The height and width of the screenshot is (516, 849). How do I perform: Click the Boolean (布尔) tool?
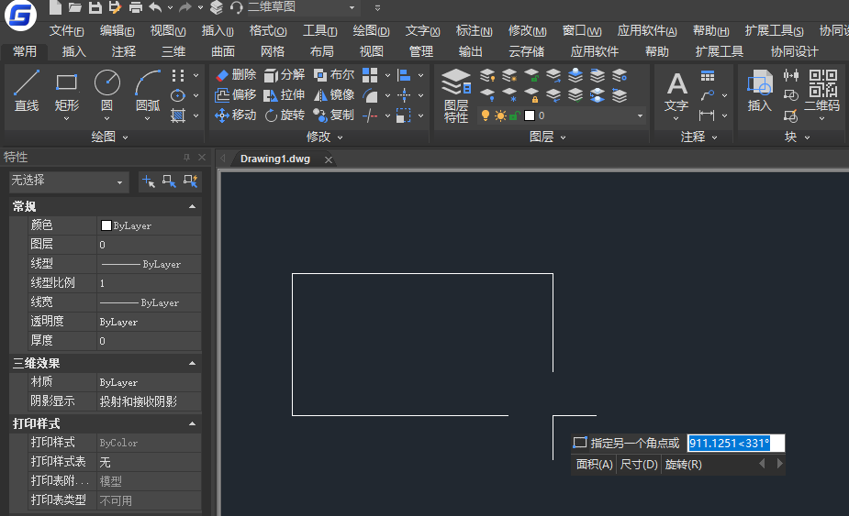(334, 74)
